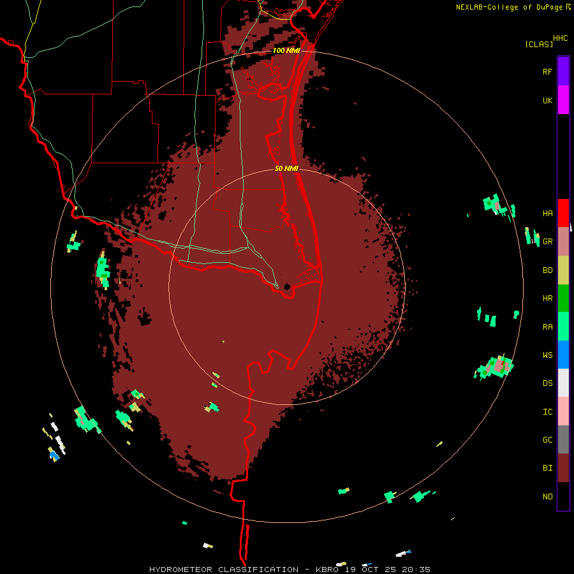Click the BD legend label text
The width and height of the screenshot is (574, 574).
(x=547, y=270)
